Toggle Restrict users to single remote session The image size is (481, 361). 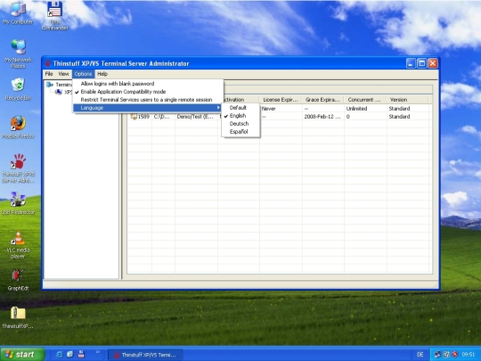pyautogui.click(x=148, y=100)
